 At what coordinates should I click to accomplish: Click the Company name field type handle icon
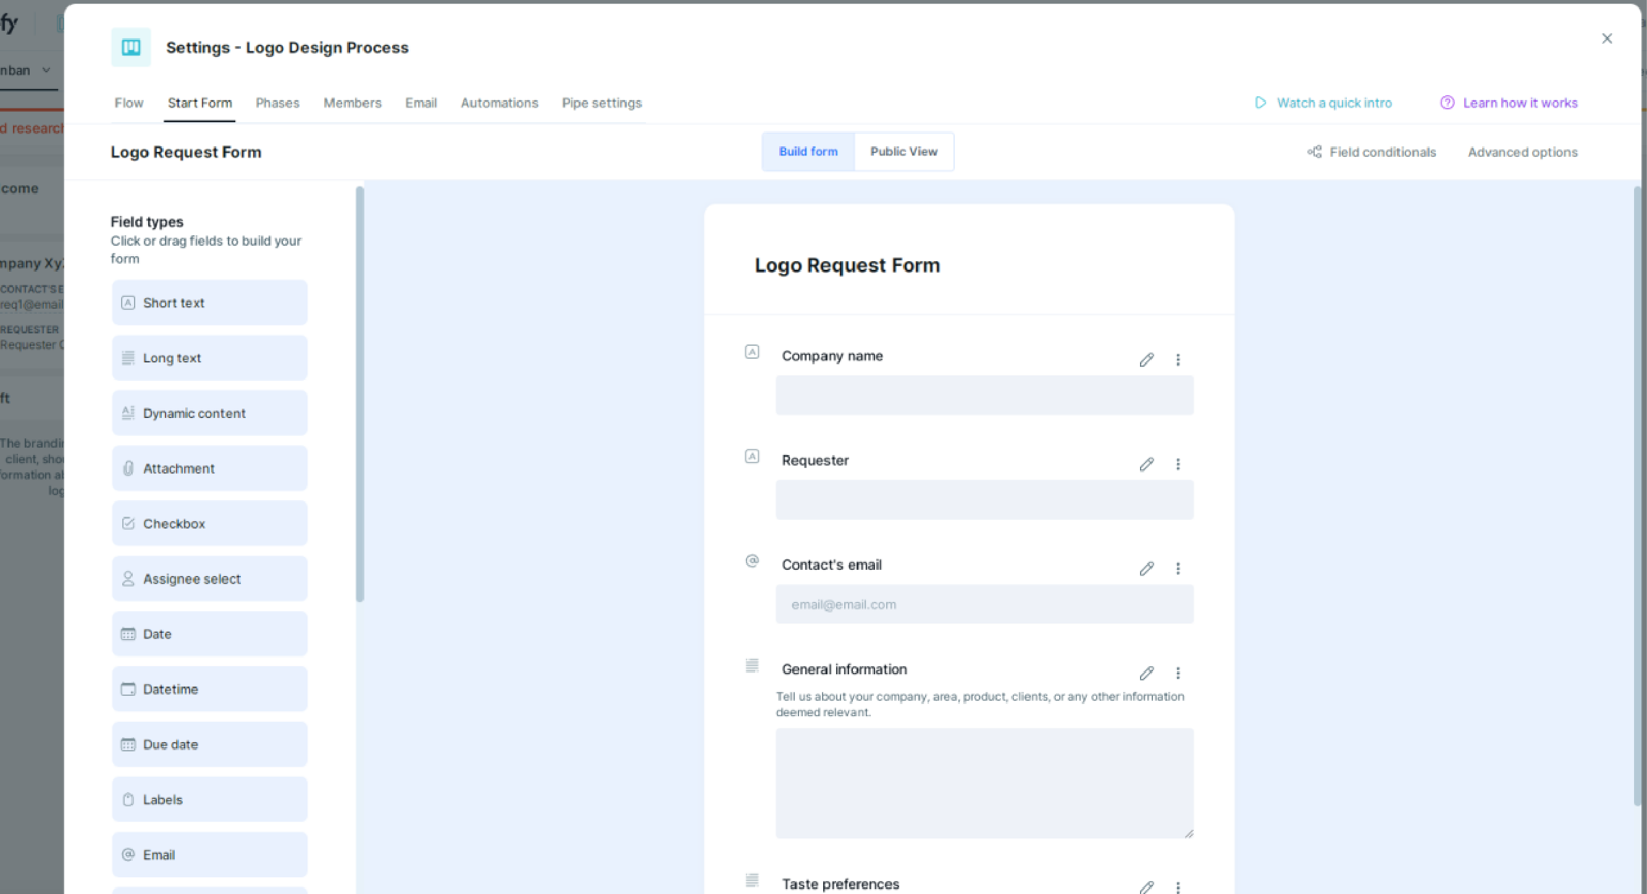click(752, 351)
